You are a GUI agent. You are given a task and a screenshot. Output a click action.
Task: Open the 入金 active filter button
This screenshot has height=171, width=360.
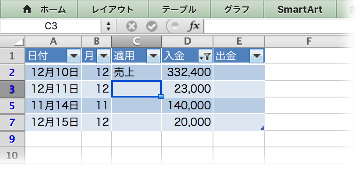pyautogui.click(x=205, y=56)
